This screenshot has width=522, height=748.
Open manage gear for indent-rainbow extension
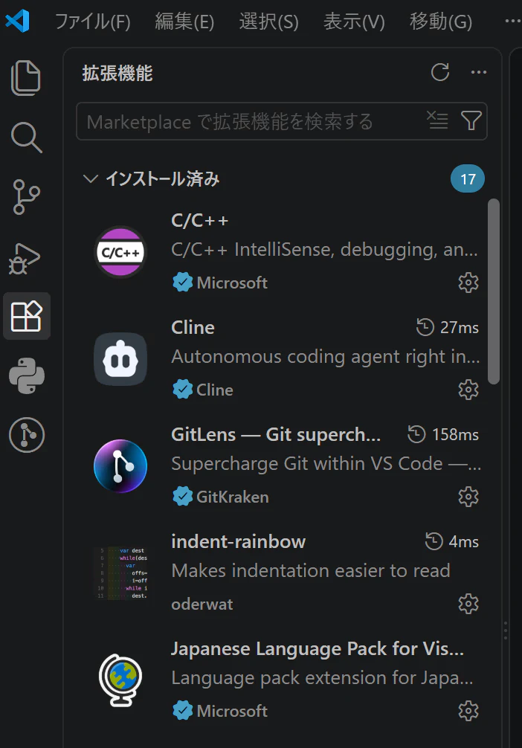468,604
